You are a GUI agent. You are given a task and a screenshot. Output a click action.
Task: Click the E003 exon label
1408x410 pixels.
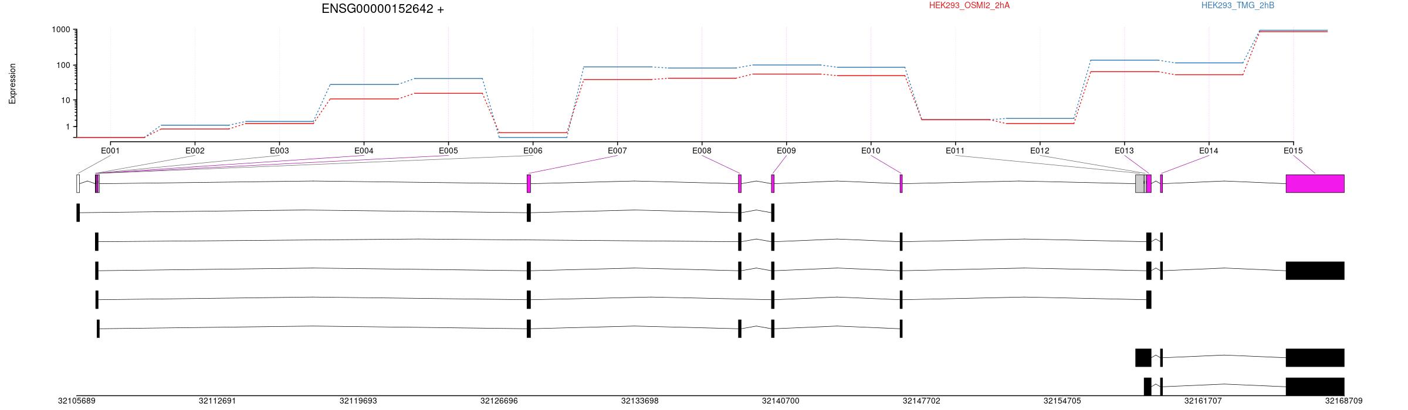pos(279,151)
